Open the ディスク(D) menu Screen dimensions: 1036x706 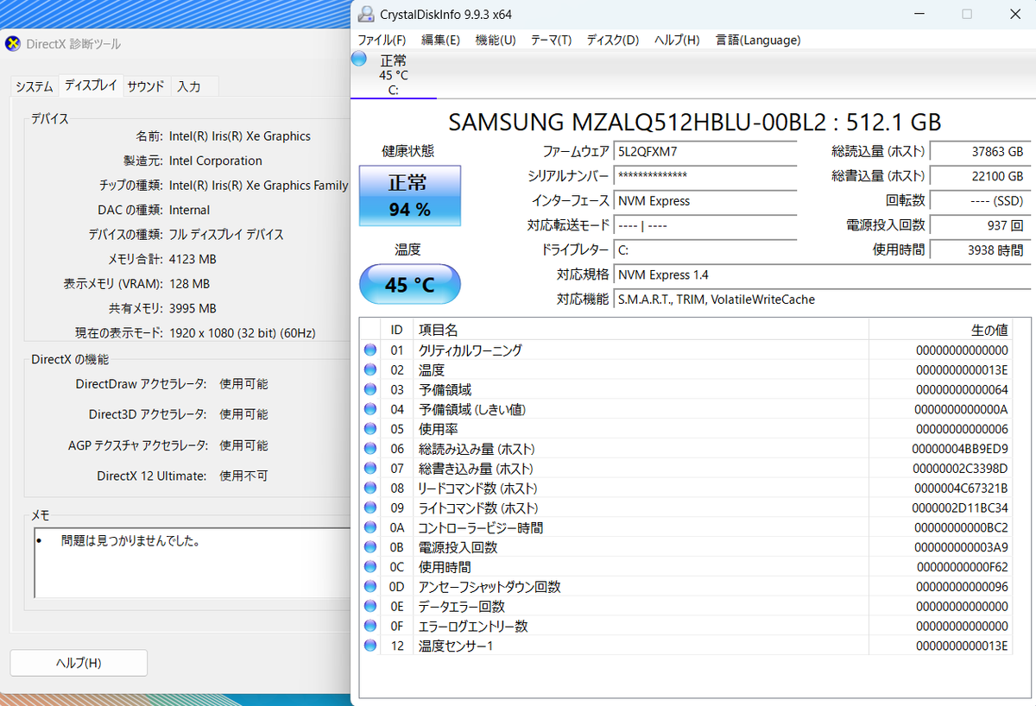[613, 40]
